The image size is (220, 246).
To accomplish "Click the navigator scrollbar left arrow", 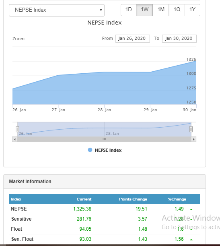I will (x=15, y=139).
